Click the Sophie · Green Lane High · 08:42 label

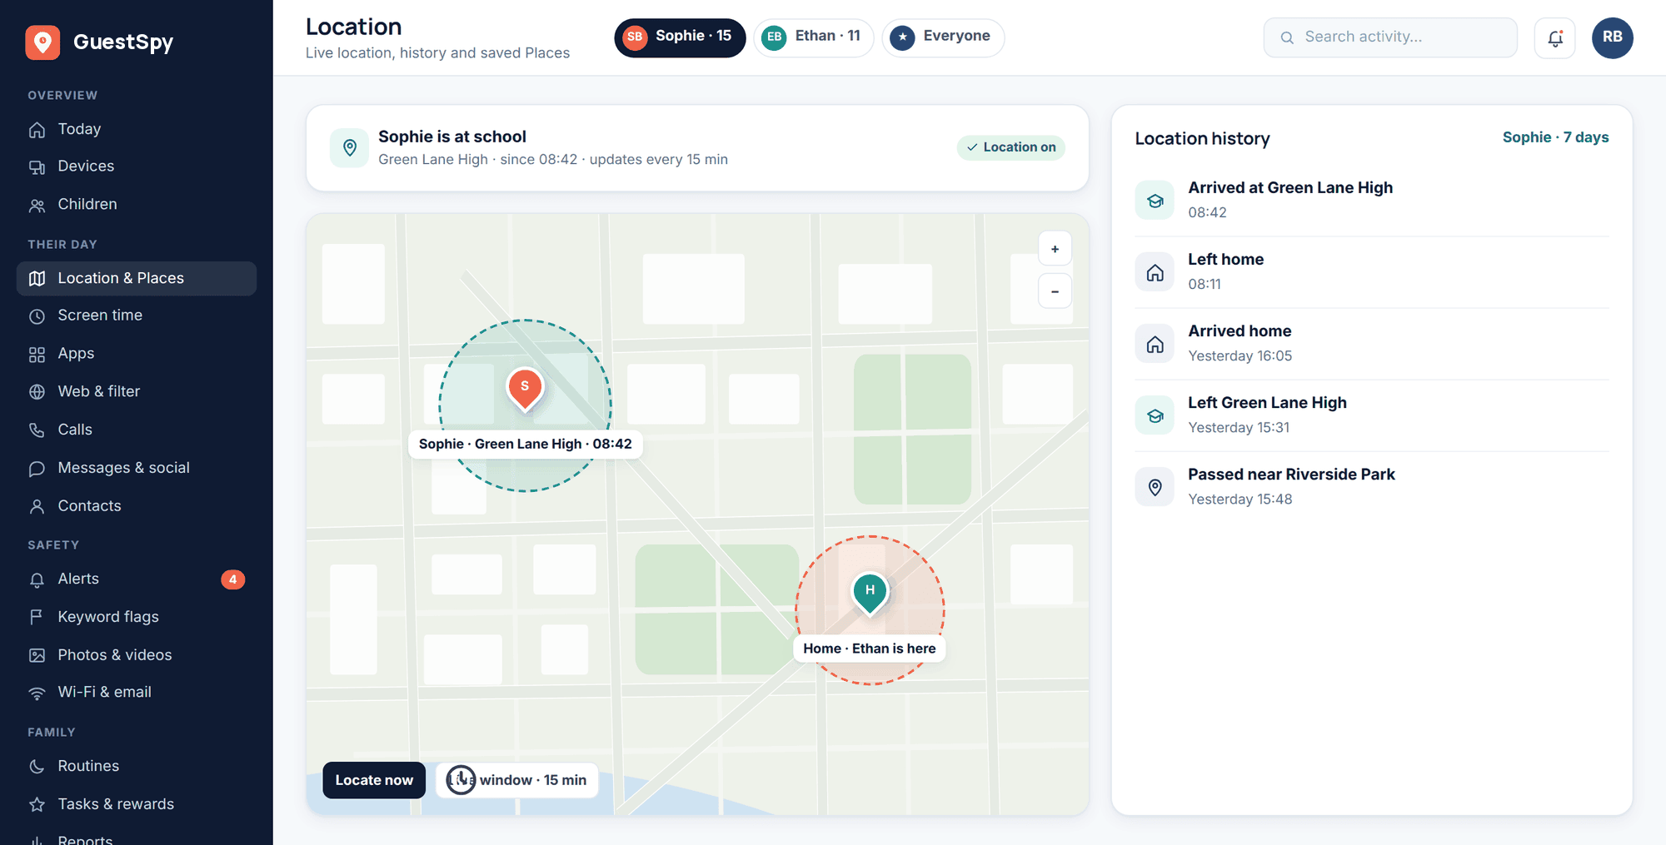click(526, 444)
